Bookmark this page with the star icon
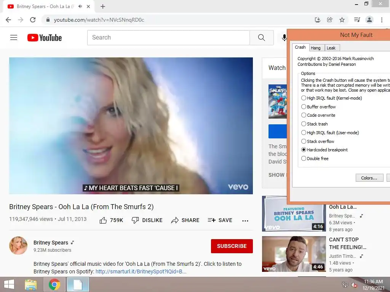Screen dimensions: 390x292 (342, 20)
